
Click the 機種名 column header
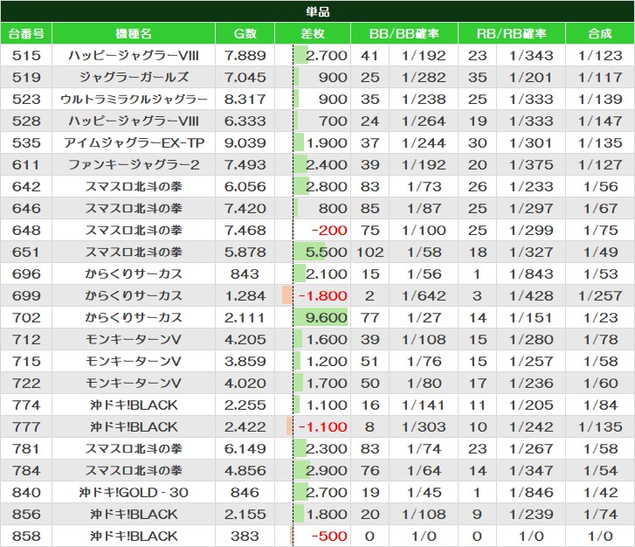[134, 33]
